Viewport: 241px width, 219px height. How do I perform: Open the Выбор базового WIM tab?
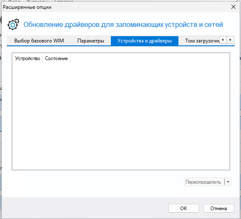[39, 41]
